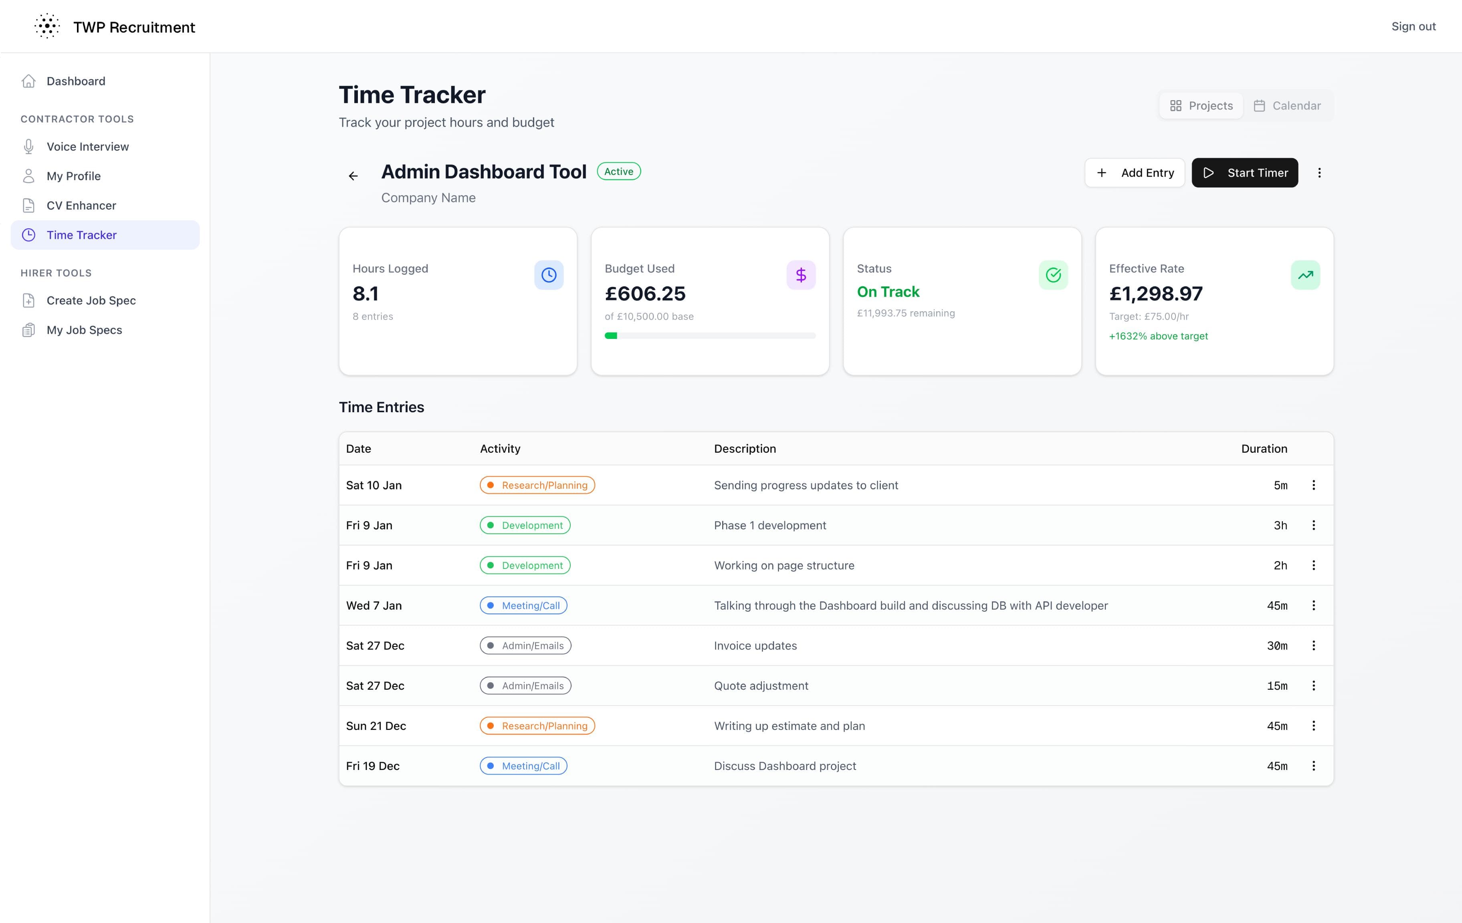The height and width of the screenshot is (923, 1462).
Task: Open the project options kebab menu beside Start Timer
Action: [1319, 173]
